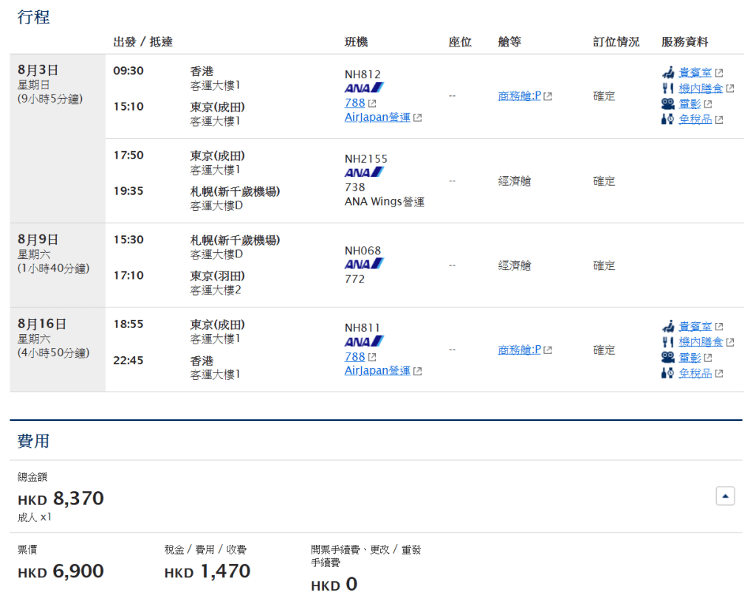This screenshot has height=601, width=756.
Task: Open 商務艙:P link for Aug 16 flight
Action: [x=520, y=350]
